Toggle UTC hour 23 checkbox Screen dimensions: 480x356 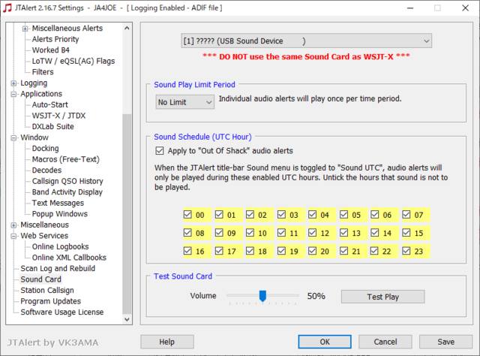point(406,251)
